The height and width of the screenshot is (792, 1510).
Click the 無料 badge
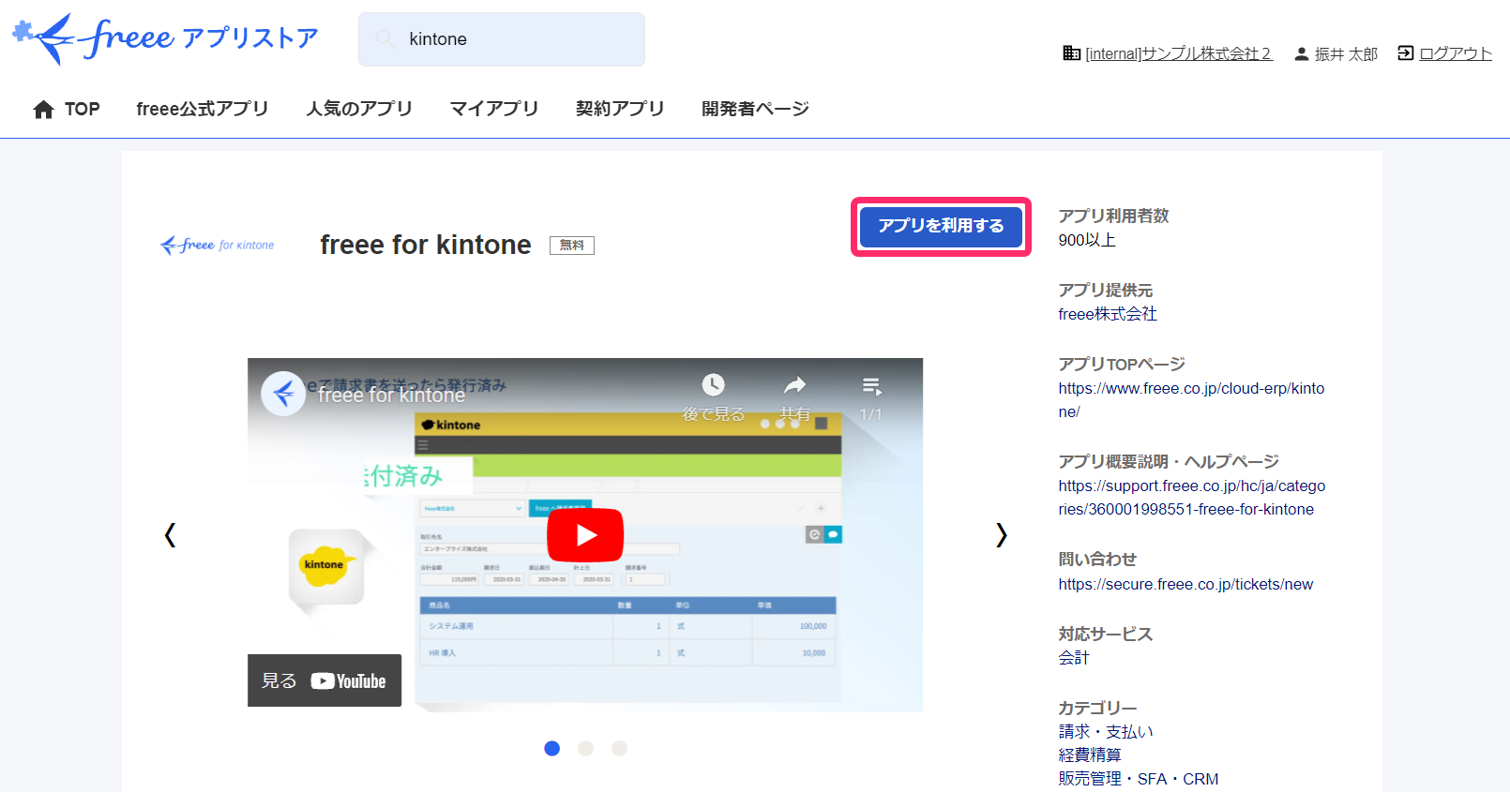point(572,246)
